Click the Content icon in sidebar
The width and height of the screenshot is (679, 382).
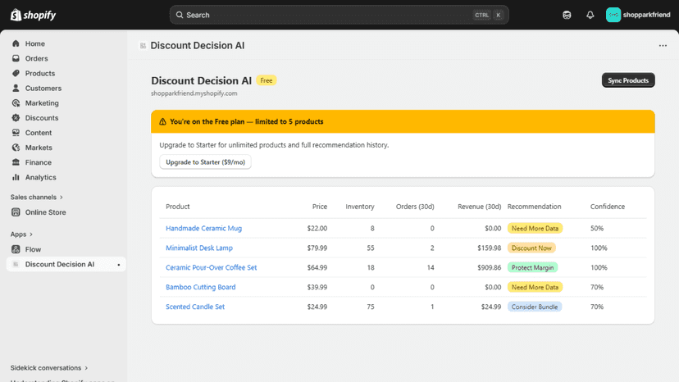point(16,133)
